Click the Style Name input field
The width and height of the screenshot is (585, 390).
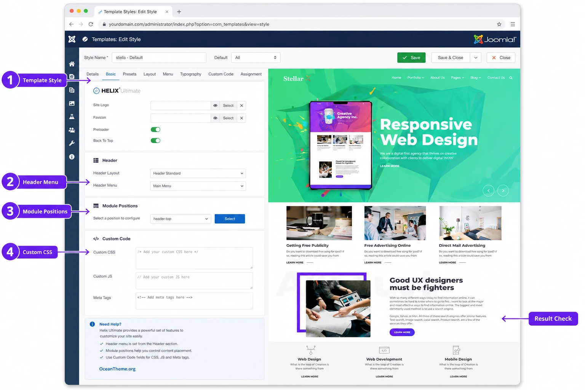point(159,58)
